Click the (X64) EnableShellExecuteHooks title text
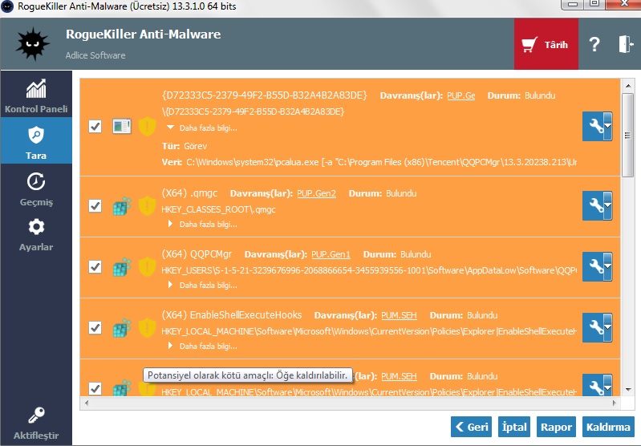Viewport: 641px width, 446px height. coord(231,315)
